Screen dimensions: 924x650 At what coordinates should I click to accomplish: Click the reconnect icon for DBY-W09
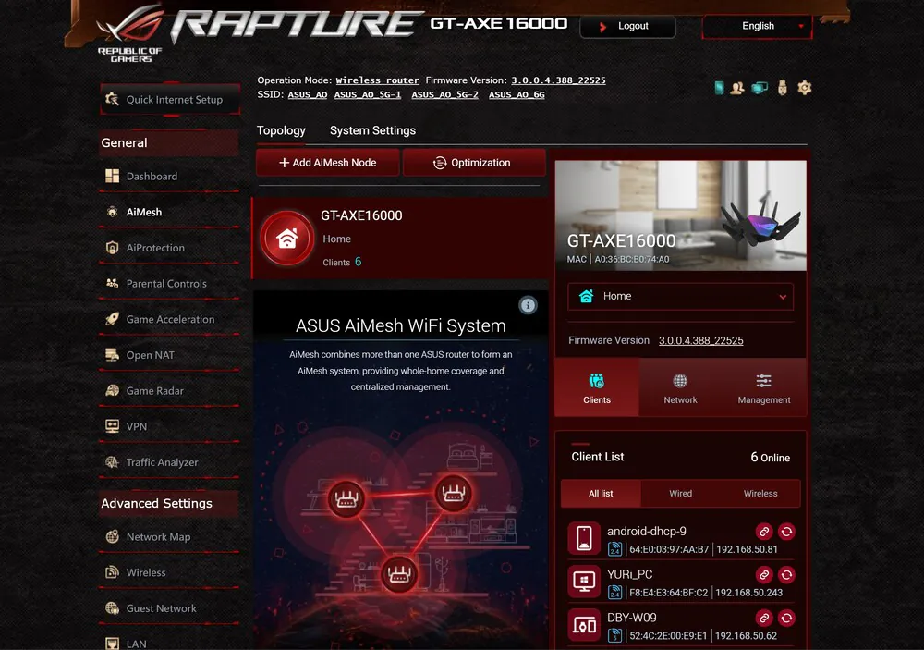pyautogui.click(x=786, y=618)
